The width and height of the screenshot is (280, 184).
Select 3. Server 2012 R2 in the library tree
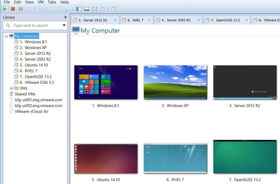[x=35, y=54]
